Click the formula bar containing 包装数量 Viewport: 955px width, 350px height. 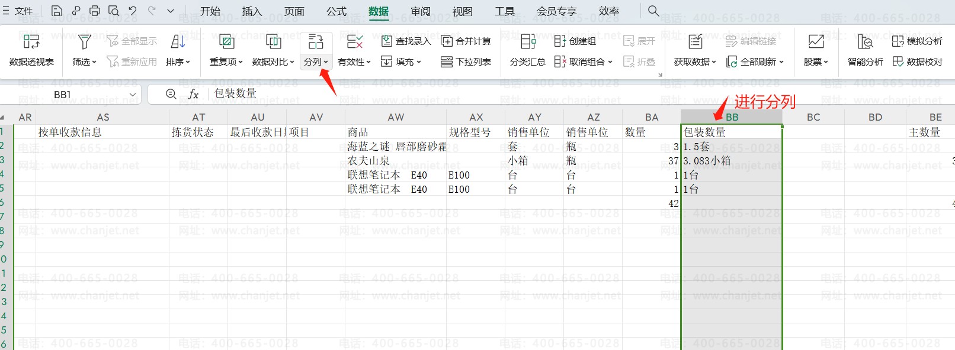(x=581, y=94)
